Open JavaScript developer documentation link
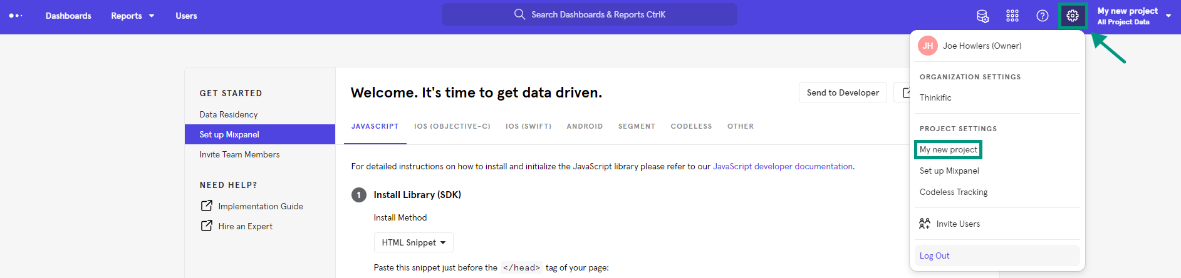1181x278 pixels. tap(783, 166)
